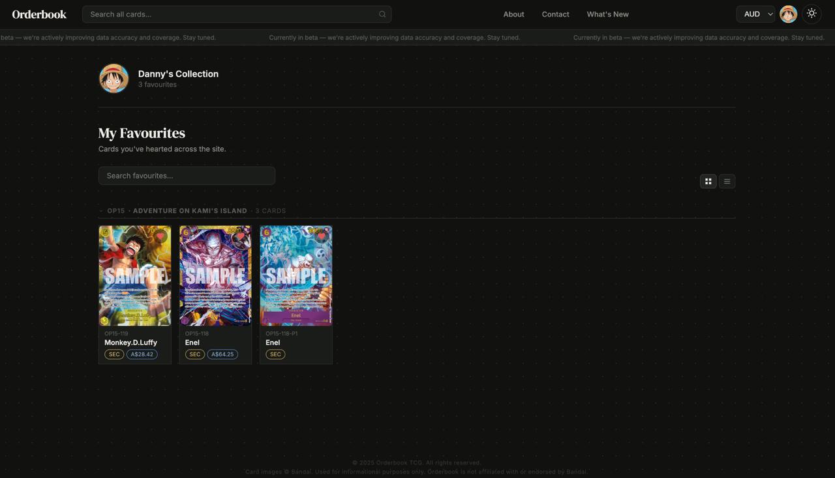This screenshot has height=478, width=835.
Task: Unfavourite Monkey.D.Luffy using its heart icon
Action: (x=160, y=236)
